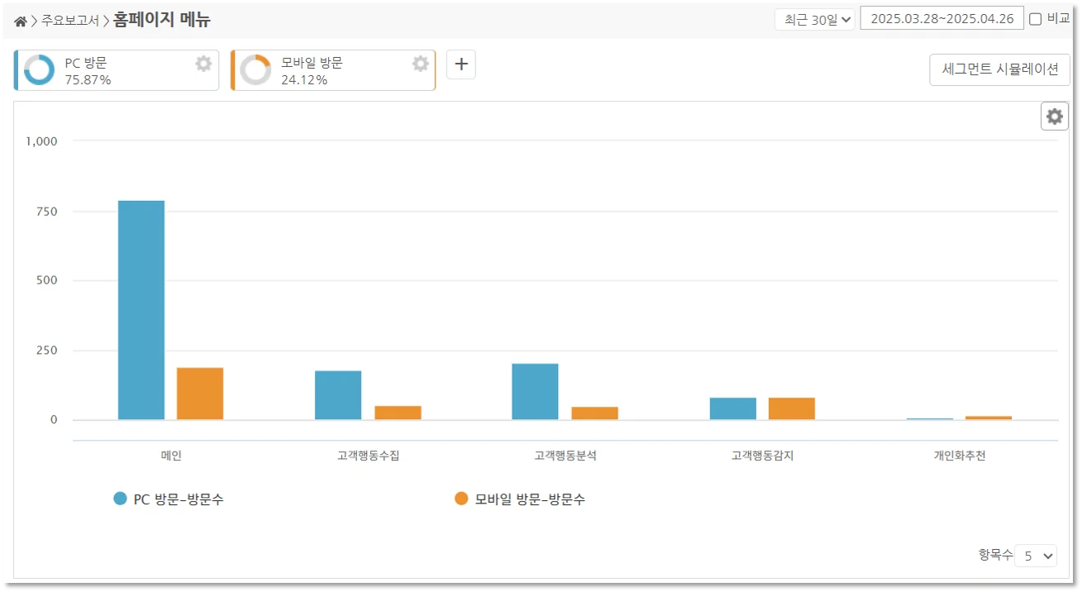Click the home icon in the breadcrumb

pyautogui.click(x=20, y=20)
